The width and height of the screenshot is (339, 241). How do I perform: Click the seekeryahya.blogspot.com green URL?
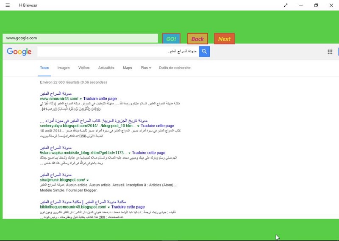point(88,126)
